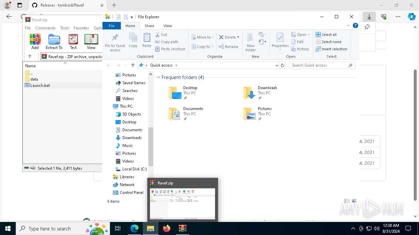The width and height of the screenshot is (419, 235).
Task: Expand the address bar history dropdown
Action: [x=277, y=65]
